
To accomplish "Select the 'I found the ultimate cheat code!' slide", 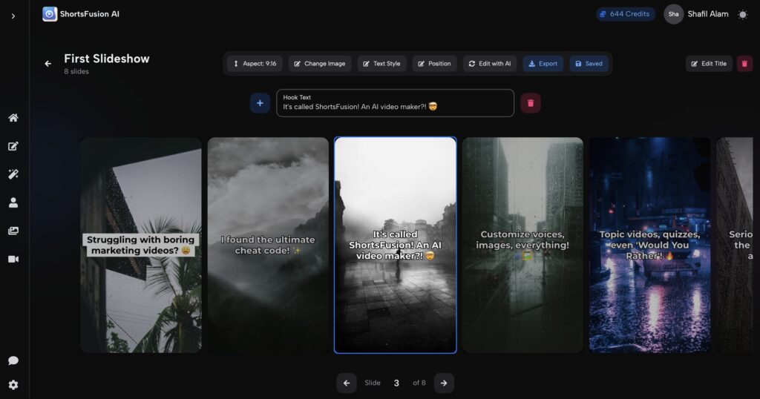I will [x=268, y=245].
